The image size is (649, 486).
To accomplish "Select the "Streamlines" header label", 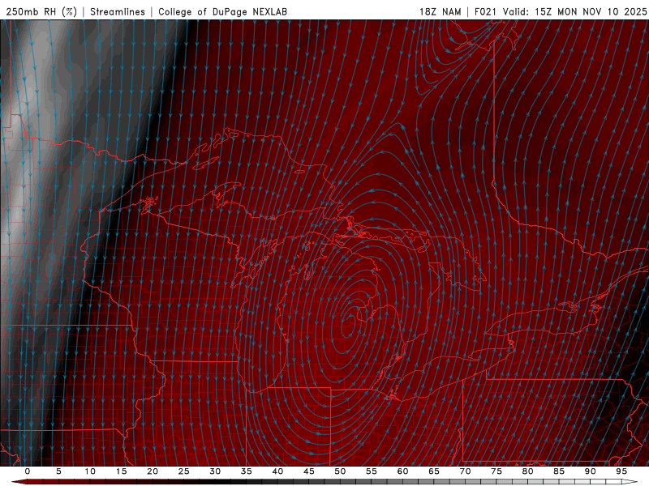I will (118, 11).
